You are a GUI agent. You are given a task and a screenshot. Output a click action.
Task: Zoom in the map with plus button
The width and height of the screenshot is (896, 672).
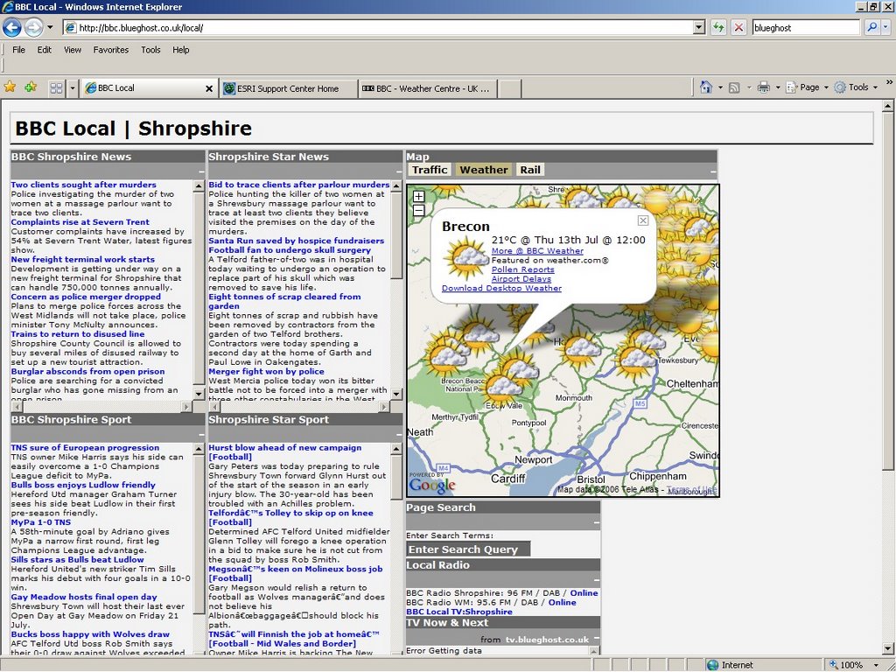pos(419,196)
